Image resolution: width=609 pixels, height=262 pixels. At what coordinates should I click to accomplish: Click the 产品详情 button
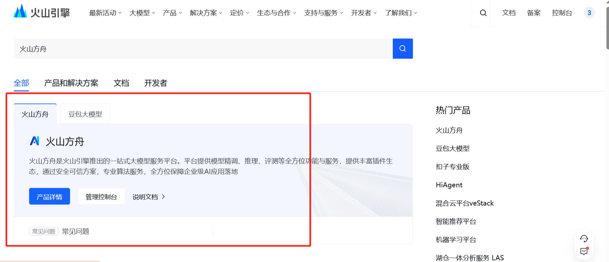pos(50,196)
